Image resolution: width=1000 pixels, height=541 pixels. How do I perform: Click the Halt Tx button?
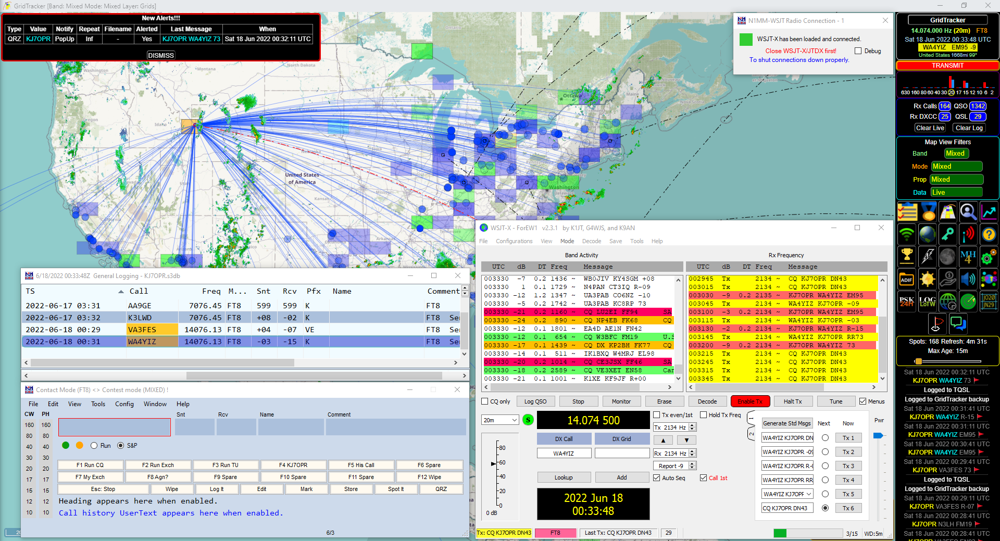click(793, 401)
